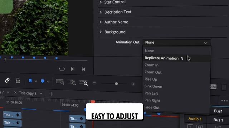
Task: Open flag color dropdown arrow
Action: 36,81
